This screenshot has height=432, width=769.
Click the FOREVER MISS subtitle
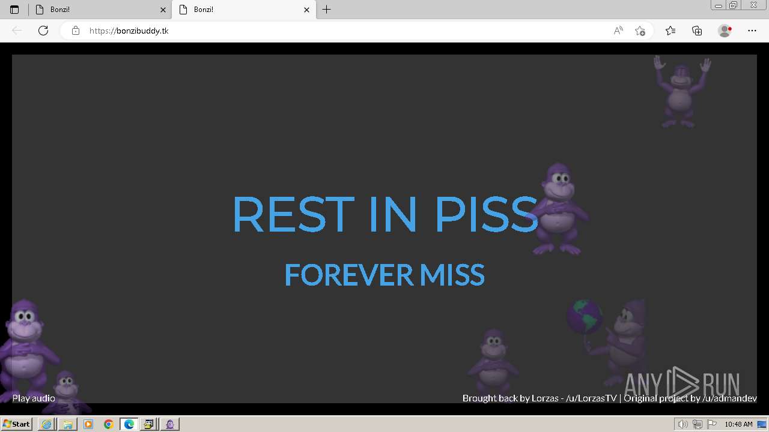pyautogui.click(x=384, y=275)
